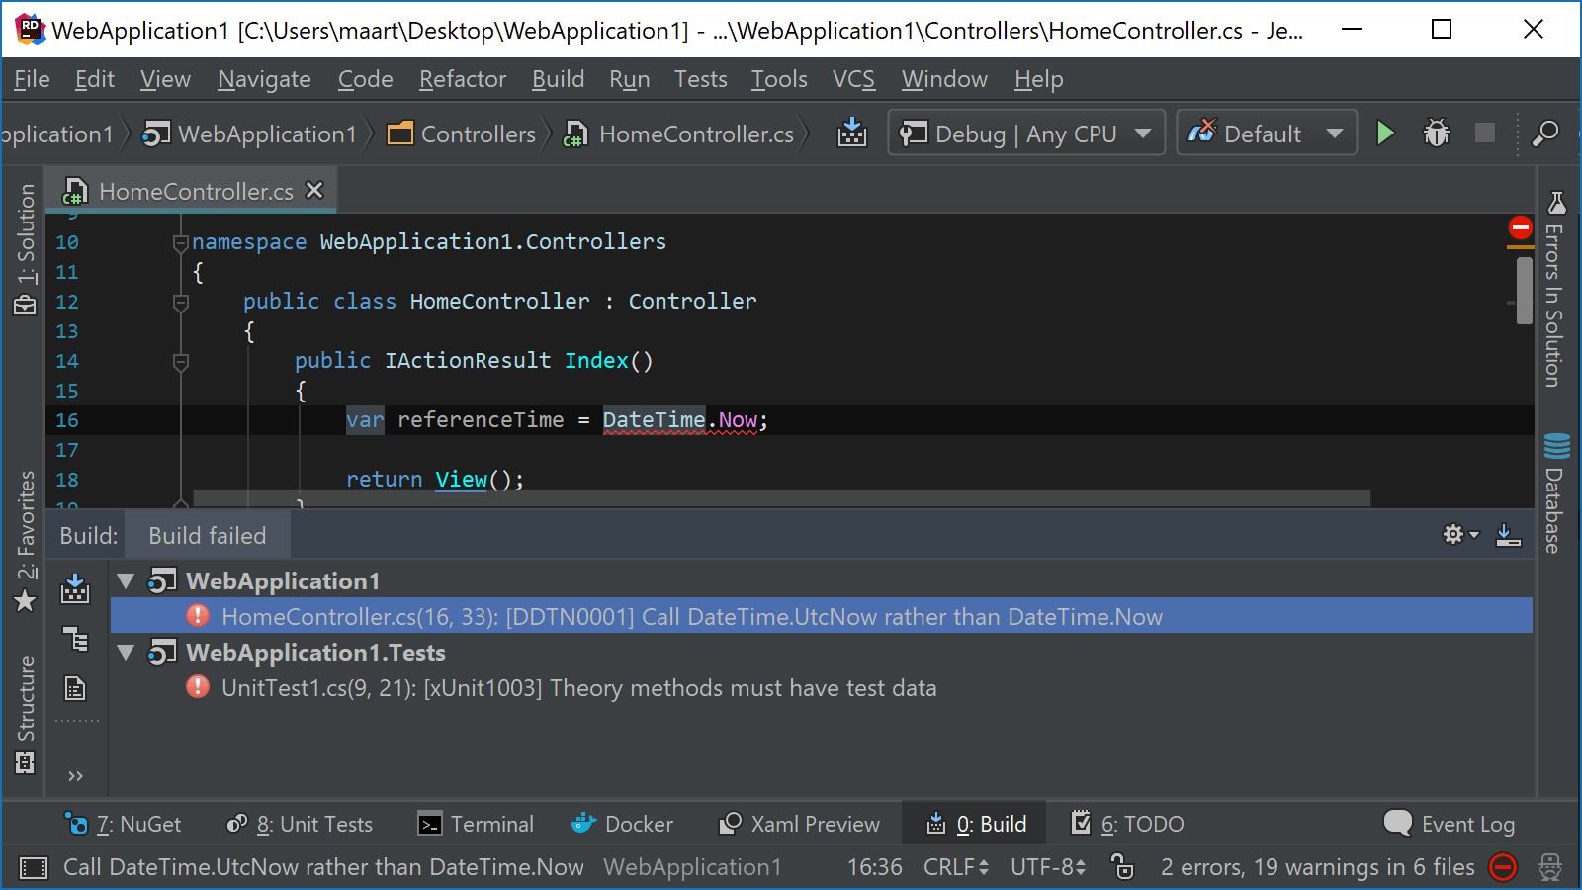Click the Build Solution toolbar icon
This screenshot has height=890, width=1582.
(852, 133)
